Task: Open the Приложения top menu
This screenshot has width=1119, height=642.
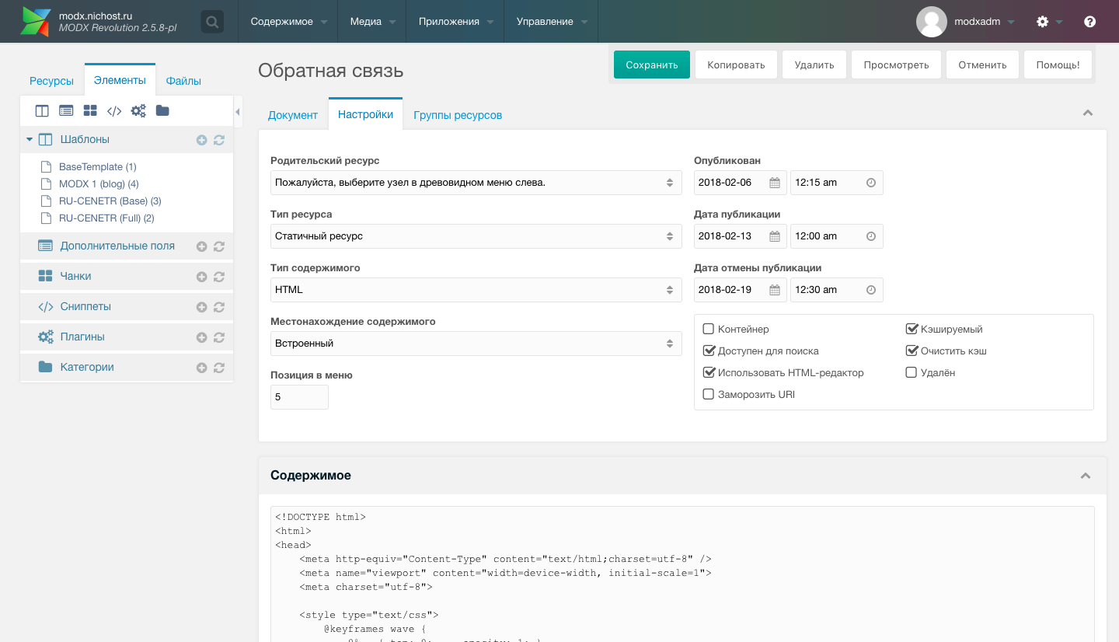Action: (x=455, y=22)
